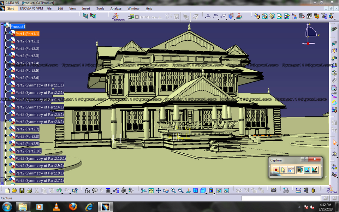
Task: Select the Zoom In tool
Action: pyautogui.click(x=173, y=191)
